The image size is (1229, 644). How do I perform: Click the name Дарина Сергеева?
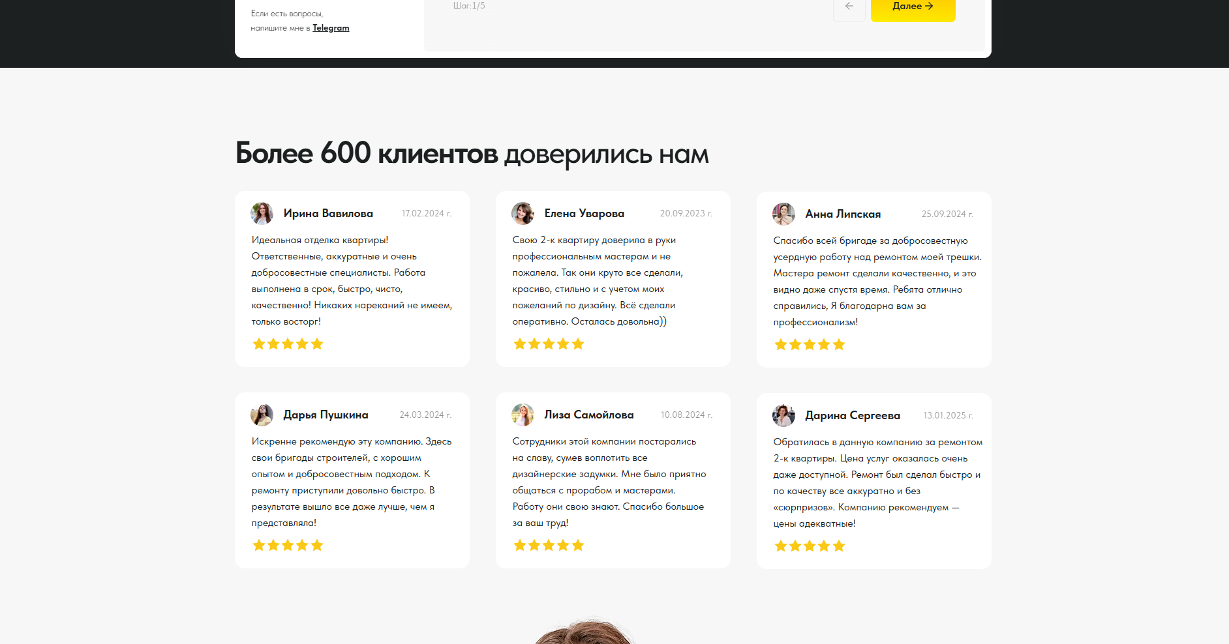pyautogui.click(x=853, y=415)
